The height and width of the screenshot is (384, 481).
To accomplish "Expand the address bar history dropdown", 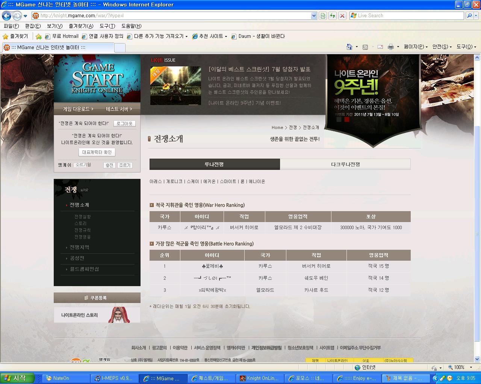I will (x=314, y=16).
